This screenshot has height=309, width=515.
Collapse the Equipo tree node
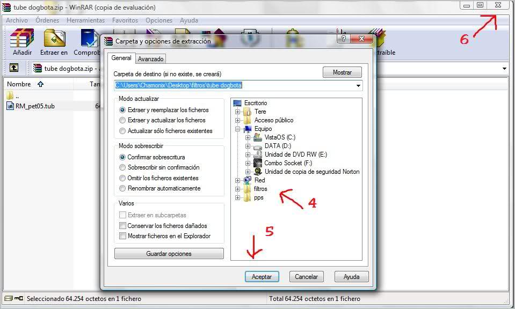[x=237, y=129]
